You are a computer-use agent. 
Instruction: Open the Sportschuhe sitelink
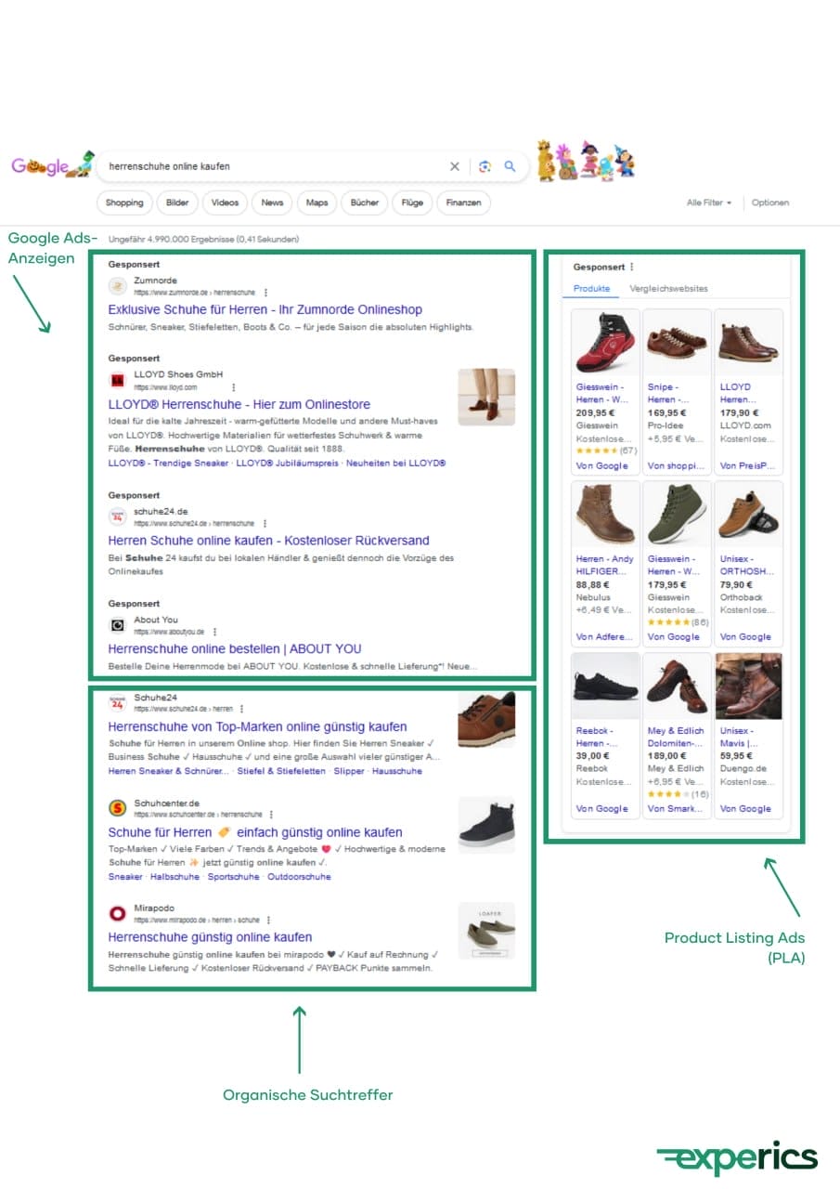point(233,877)
